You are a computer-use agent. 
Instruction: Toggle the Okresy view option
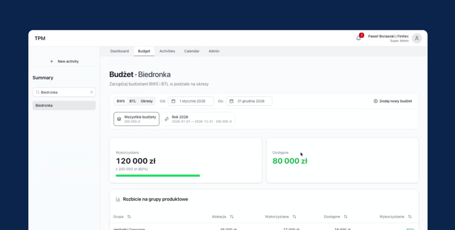pos(146,101)
